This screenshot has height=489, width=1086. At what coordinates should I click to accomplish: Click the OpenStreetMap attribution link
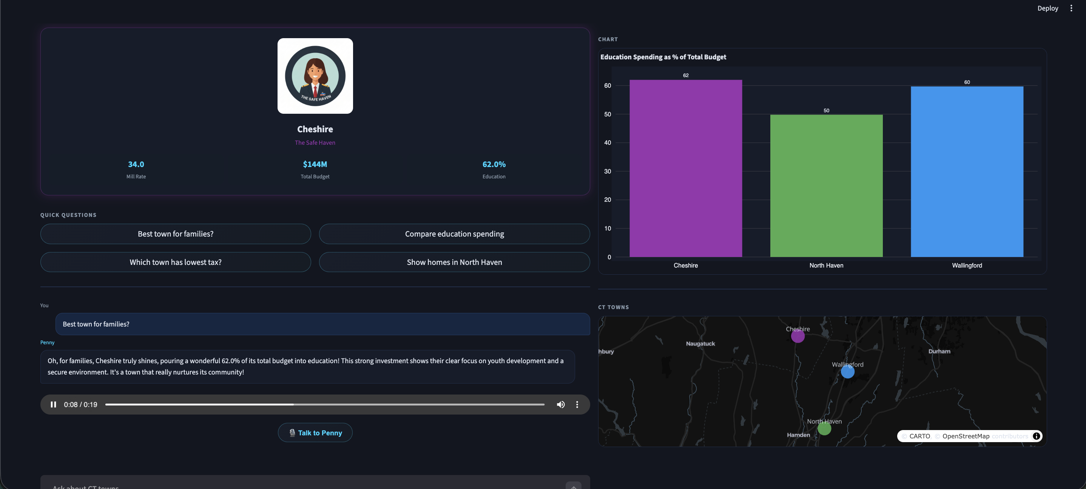point(966,436)
